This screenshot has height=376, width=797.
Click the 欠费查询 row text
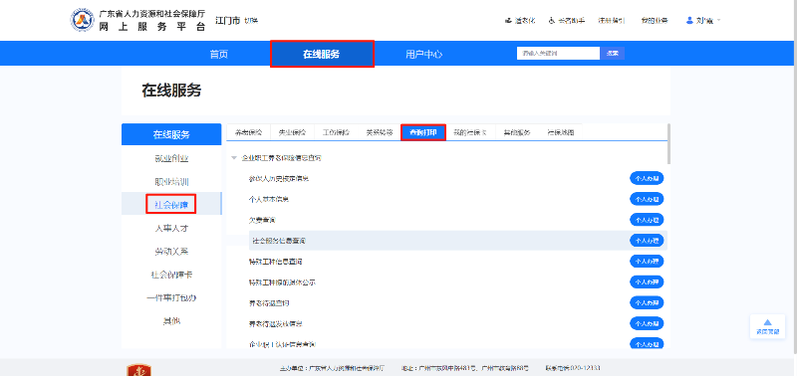(x=262, y=220)
